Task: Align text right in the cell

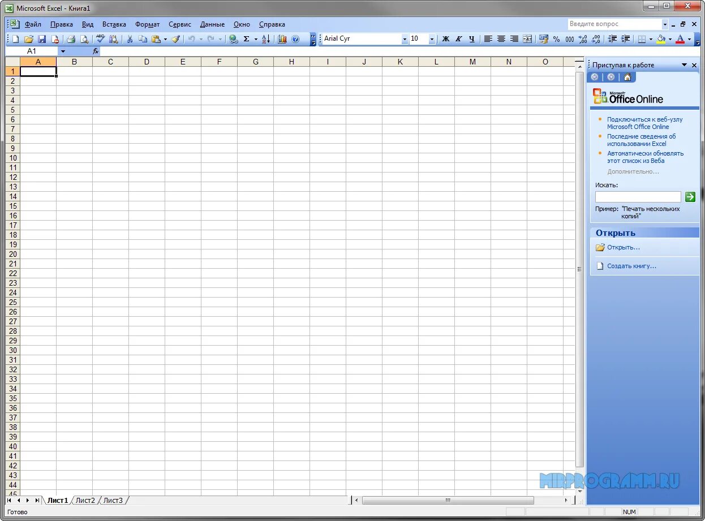Action: tap(514, 39)
